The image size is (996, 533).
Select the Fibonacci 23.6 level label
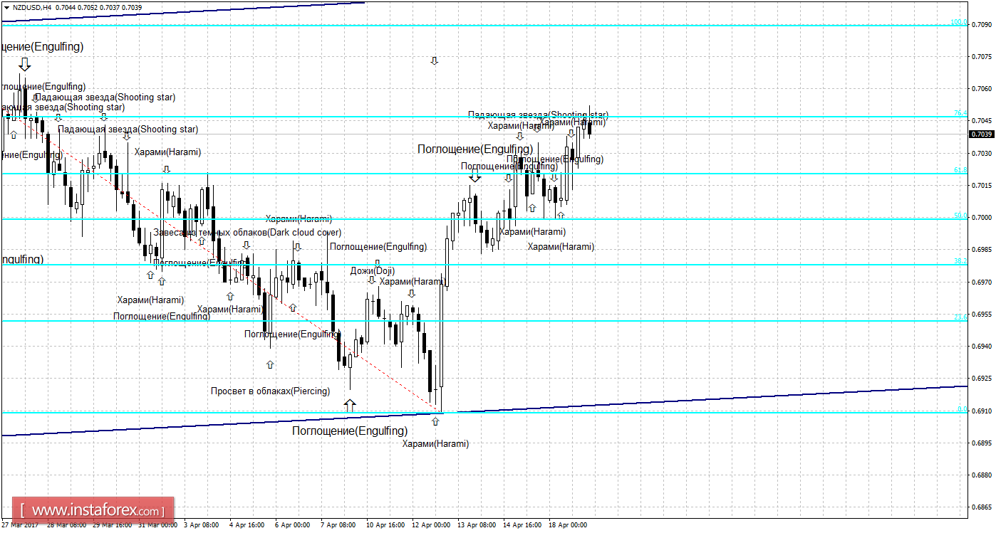(x=960, y=317)
